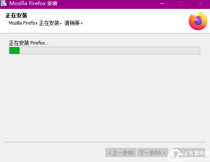Click the green installation progress bar
The width and height of the screenshot is (210, 162).
coord(105,50)
